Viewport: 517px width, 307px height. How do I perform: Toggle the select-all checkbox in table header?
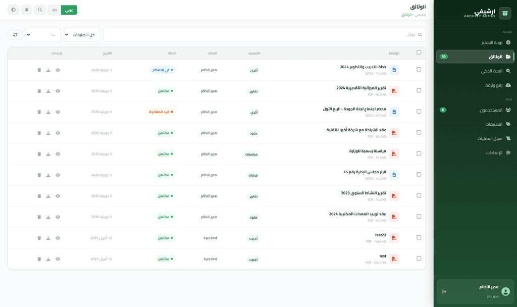[x=419, y=52]
